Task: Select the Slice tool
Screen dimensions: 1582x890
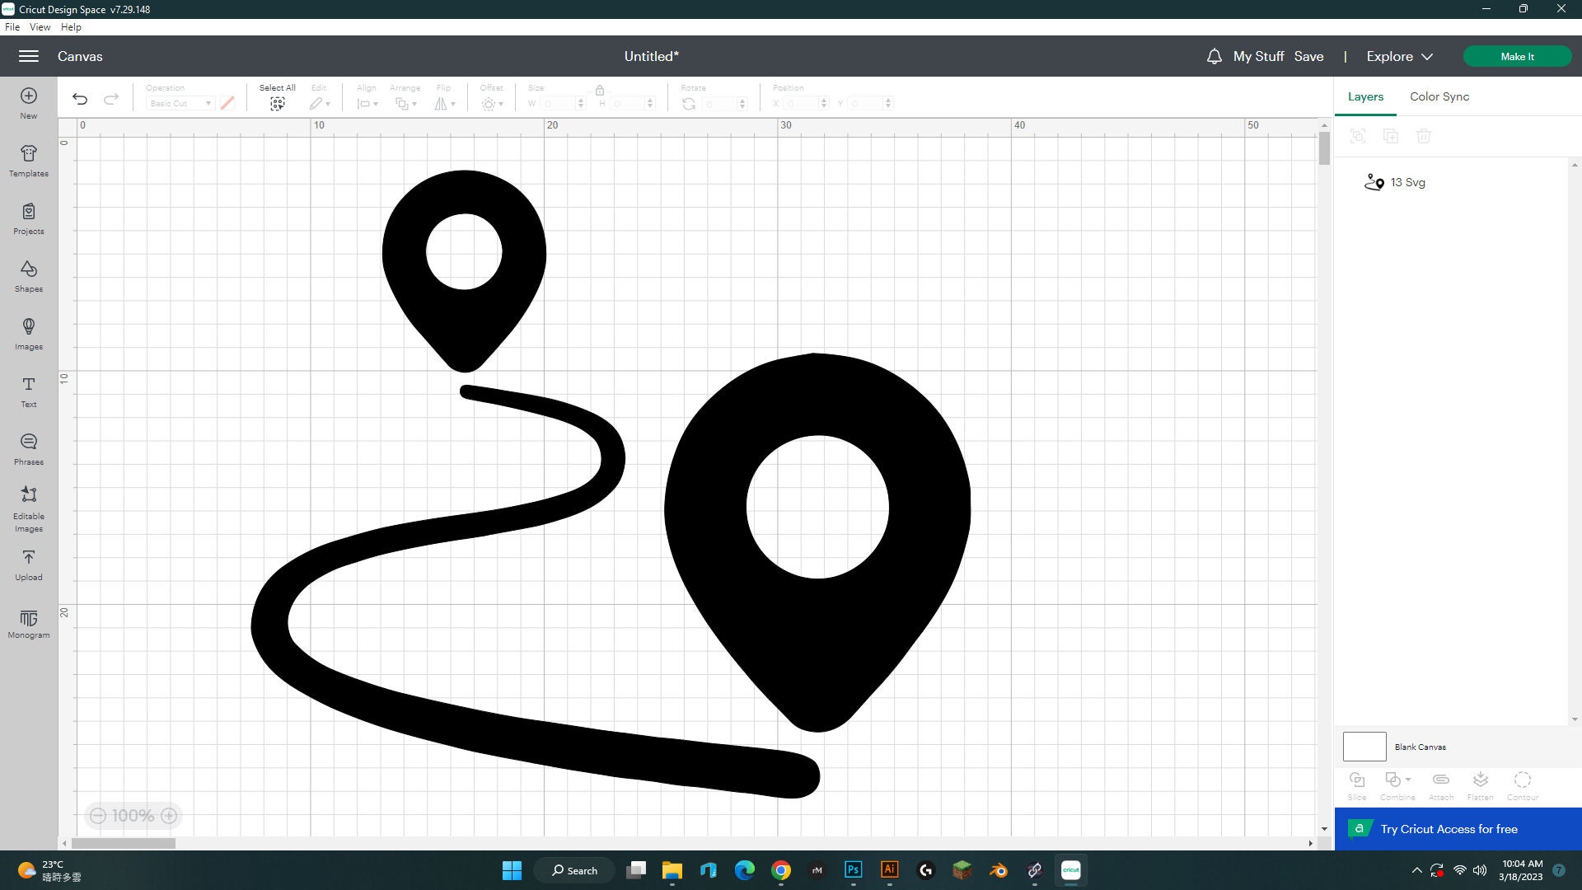Action: coord(1356,783)
